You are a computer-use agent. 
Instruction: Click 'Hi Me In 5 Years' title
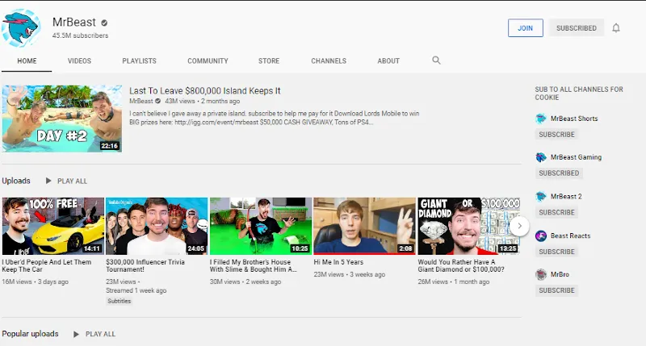(338, 262)
